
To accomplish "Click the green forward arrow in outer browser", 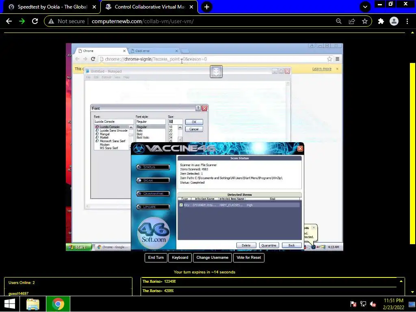I will click(x=22, y=21).
